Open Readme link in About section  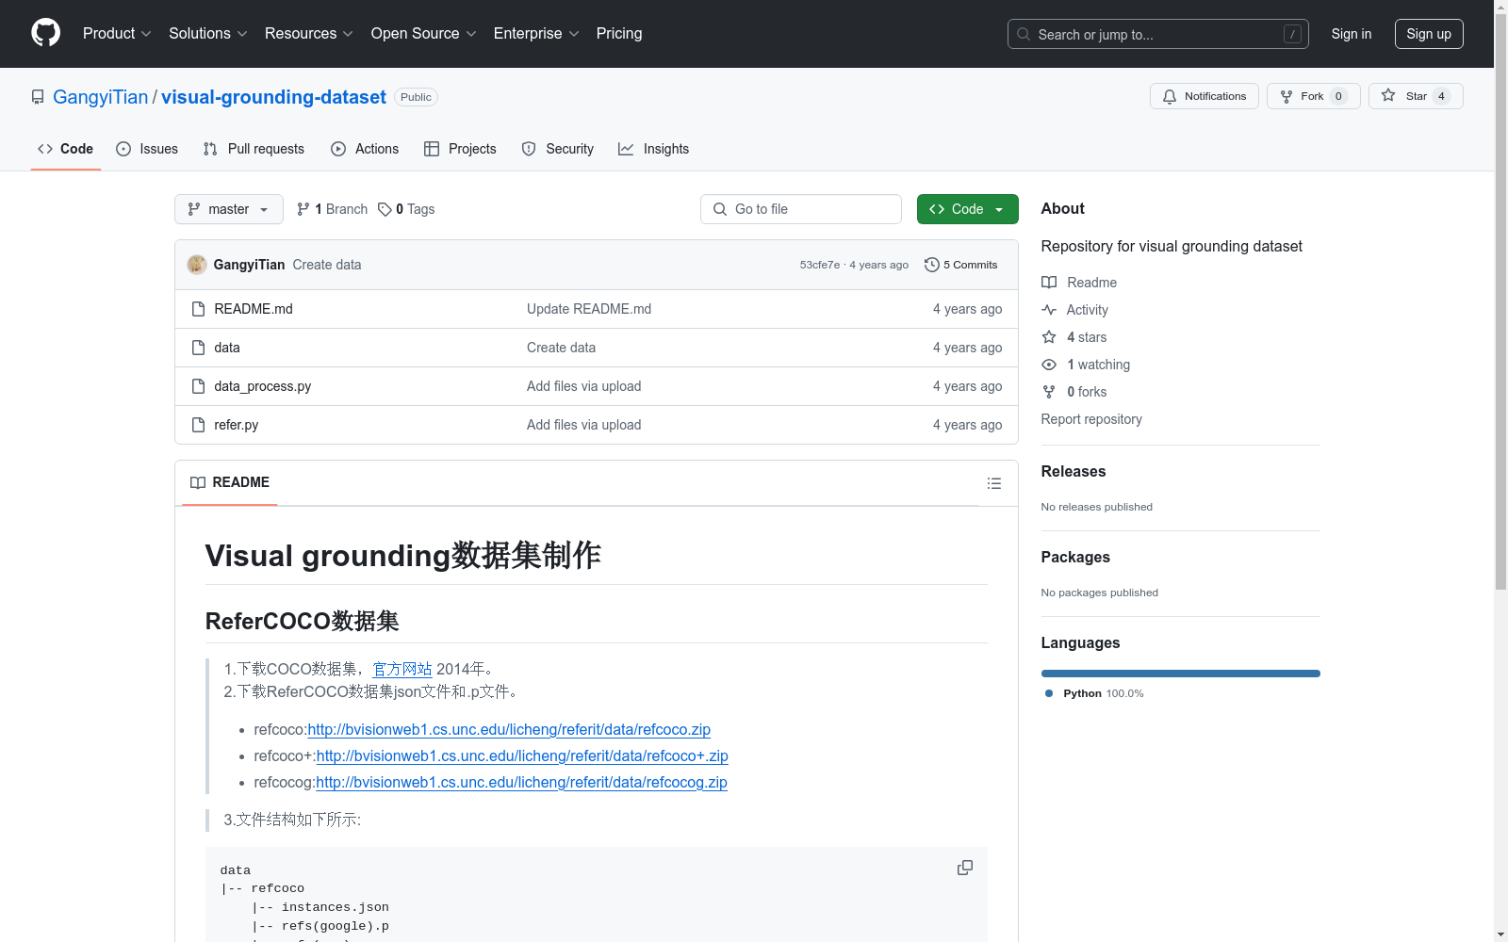coord(1079,283)
